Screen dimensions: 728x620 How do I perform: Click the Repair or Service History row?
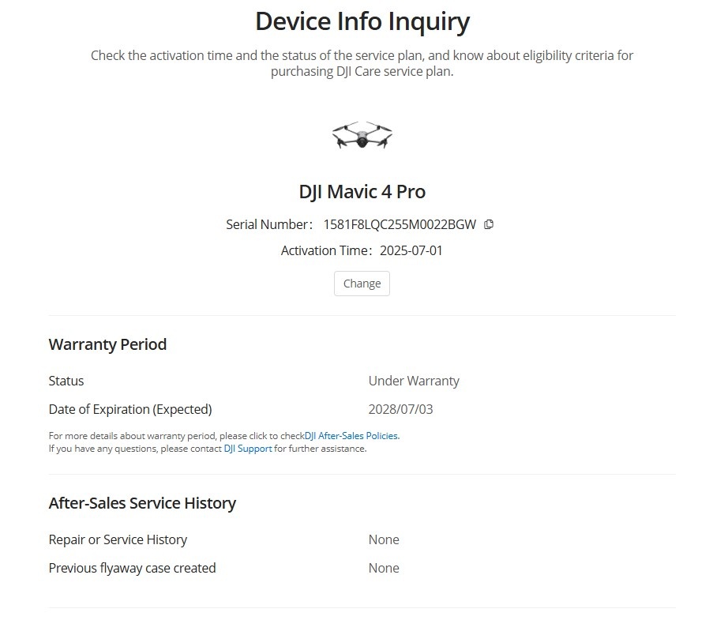click(x=118, y=539)
